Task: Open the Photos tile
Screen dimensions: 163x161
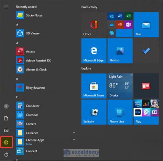Action: pos(120,51)
